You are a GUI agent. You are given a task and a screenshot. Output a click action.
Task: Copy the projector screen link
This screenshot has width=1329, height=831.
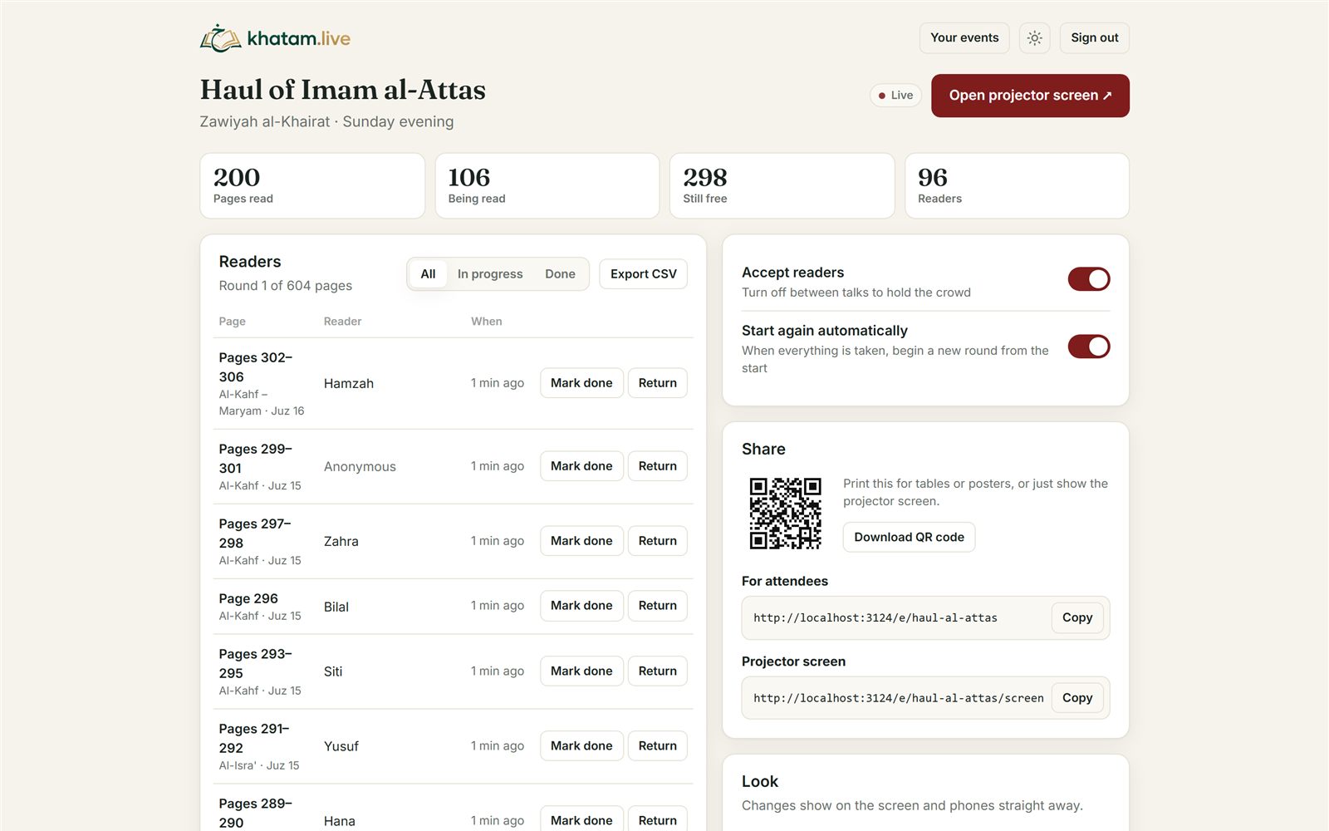coord(1077,698)
